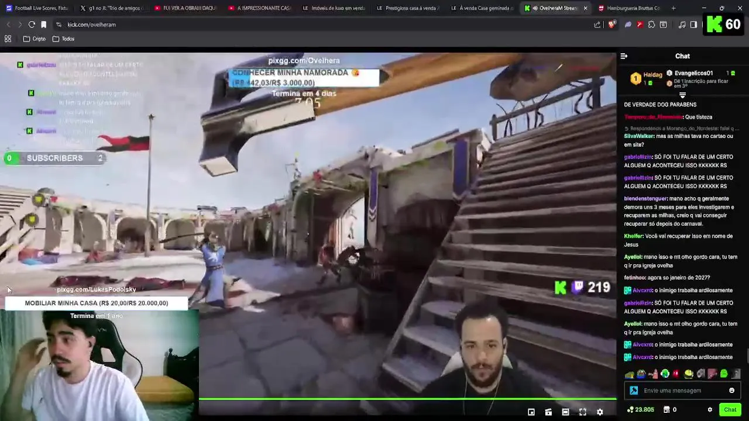Toggle the browser sidebar panel icon
749x421 pixels.
tap(693, 25)
